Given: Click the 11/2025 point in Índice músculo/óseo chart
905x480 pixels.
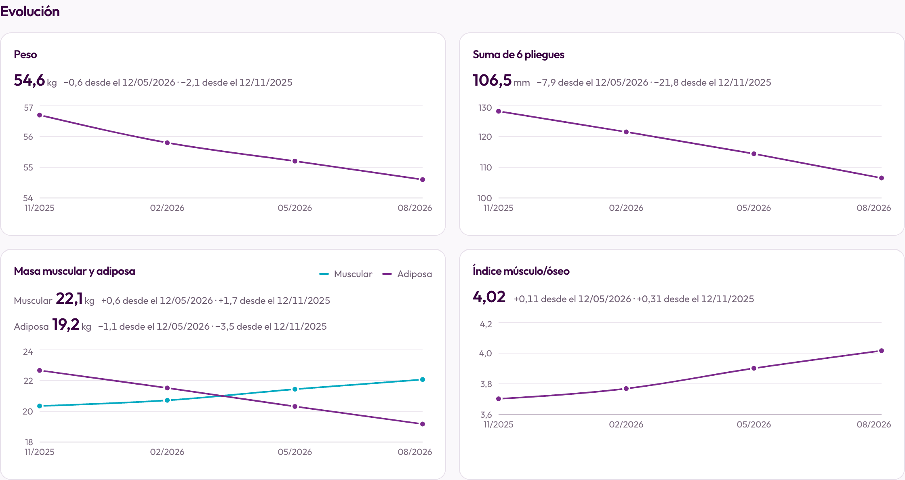Looking at the screenshot, I should 499,399.
